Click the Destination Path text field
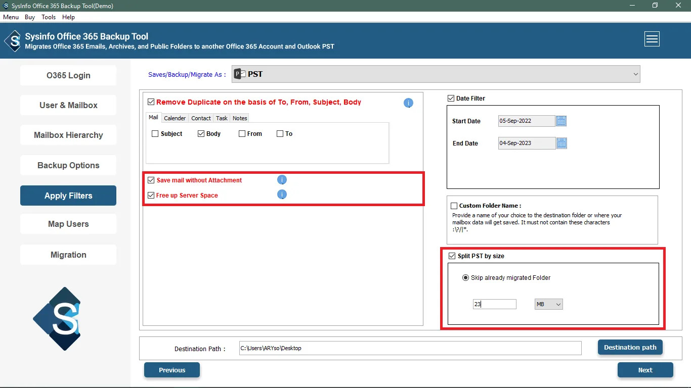This screenshot has width=691, height=388. point(410,348)
